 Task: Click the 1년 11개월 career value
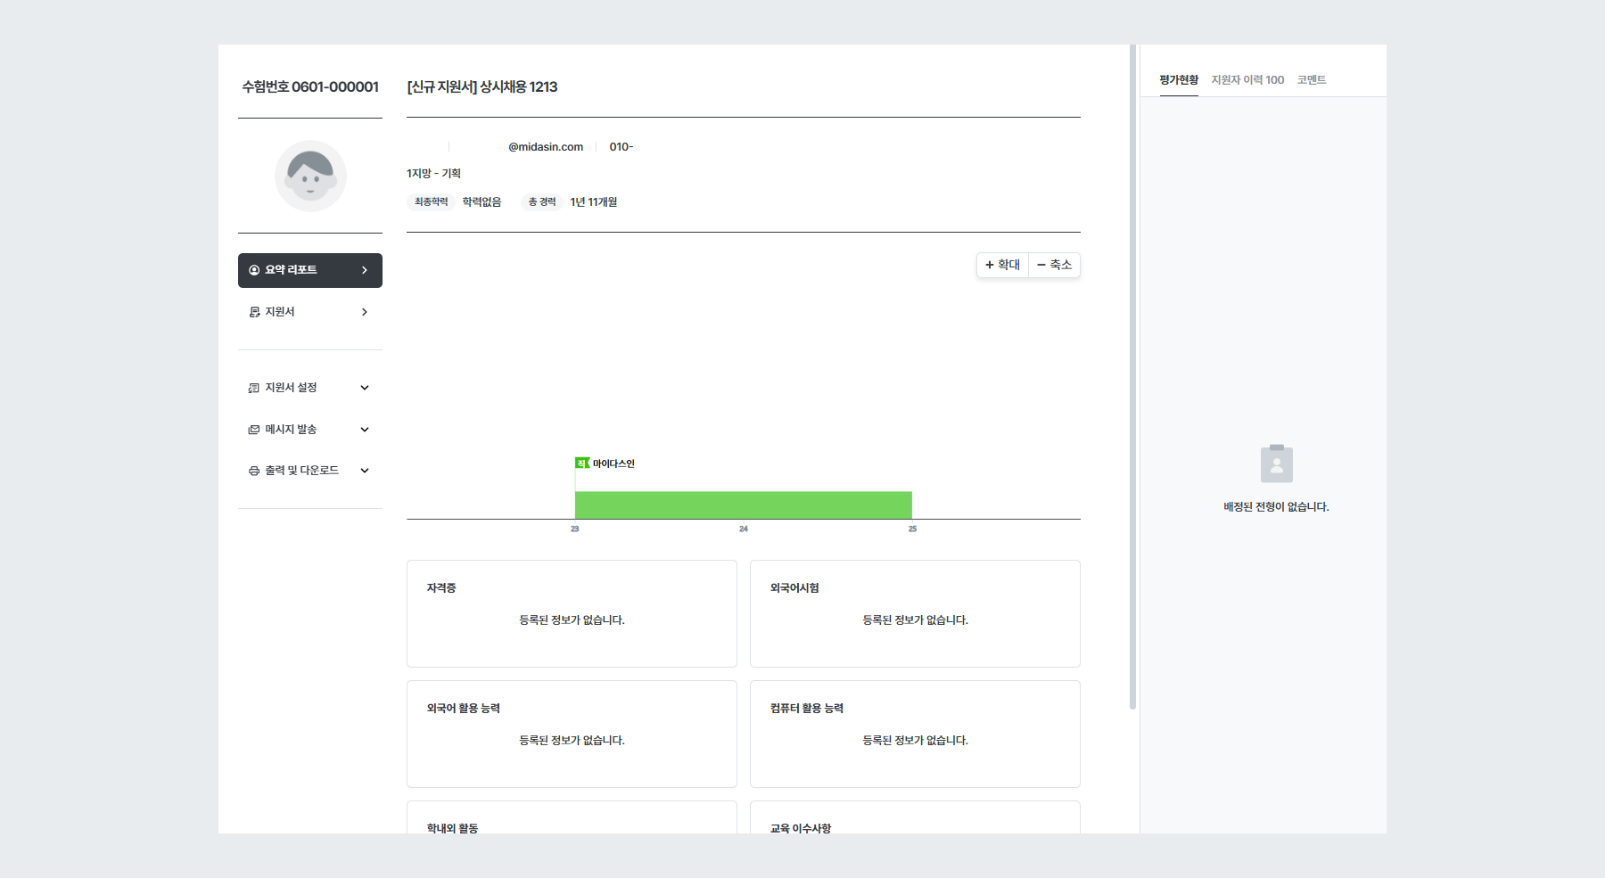pyautogui.click(x=594, y=202)
